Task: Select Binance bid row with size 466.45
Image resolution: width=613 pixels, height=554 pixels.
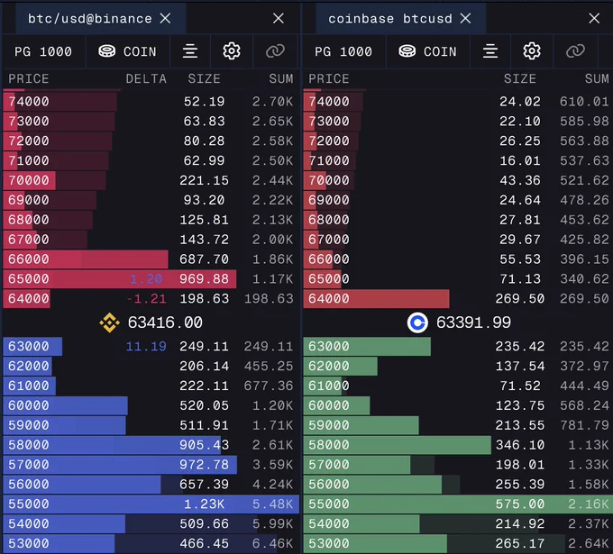Action: pyautogui.click(x=151, y=543)
